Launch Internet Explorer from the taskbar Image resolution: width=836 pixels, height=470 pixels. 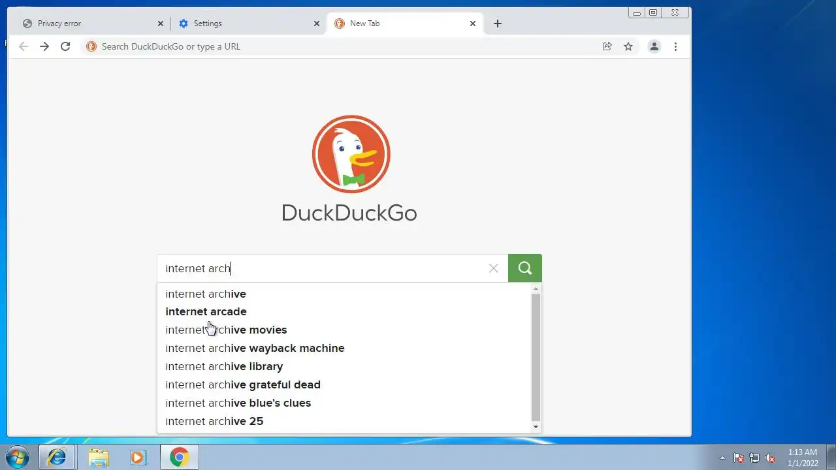(57, 457)
